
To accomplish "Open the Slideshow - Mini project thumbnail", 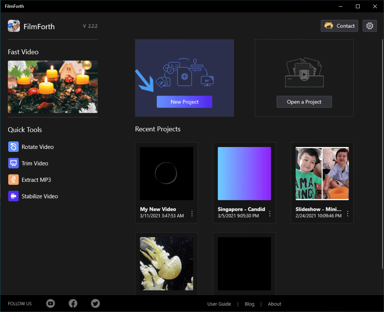I will tap(322, 173).
